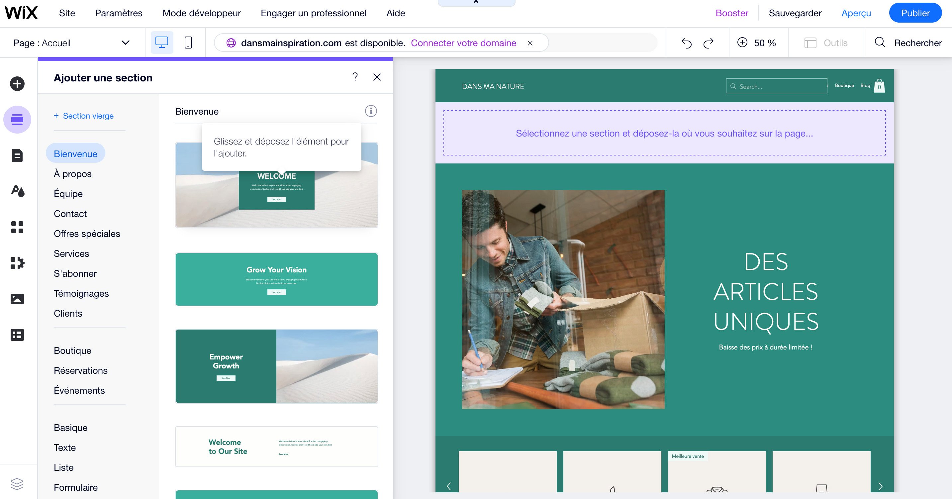
Task: Select the Pages and Menu sidebar icon
Action: coord(17,155)
